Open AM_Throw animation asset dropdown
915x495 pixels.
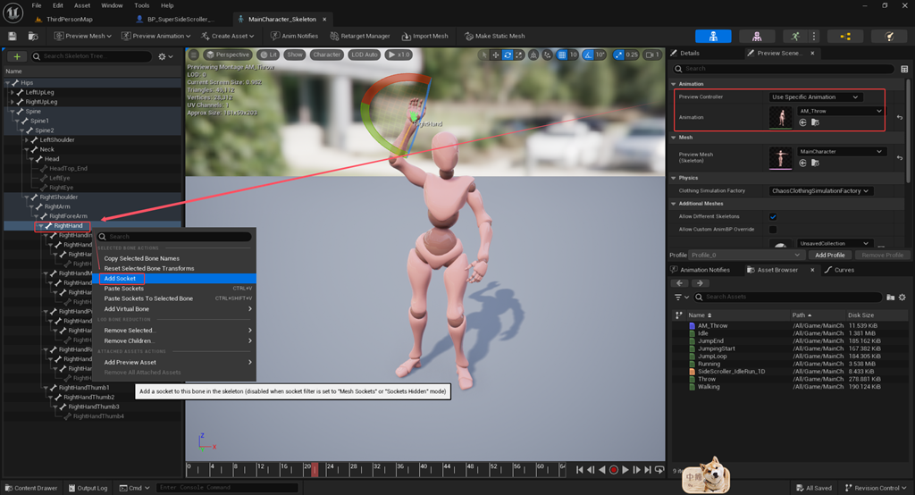tap(841, 111)
